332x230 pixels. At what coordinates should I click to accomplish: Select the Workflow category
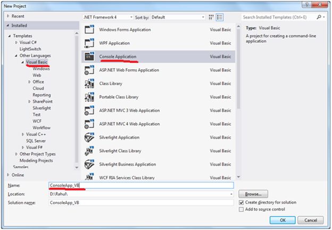click(x=41, y=128)
